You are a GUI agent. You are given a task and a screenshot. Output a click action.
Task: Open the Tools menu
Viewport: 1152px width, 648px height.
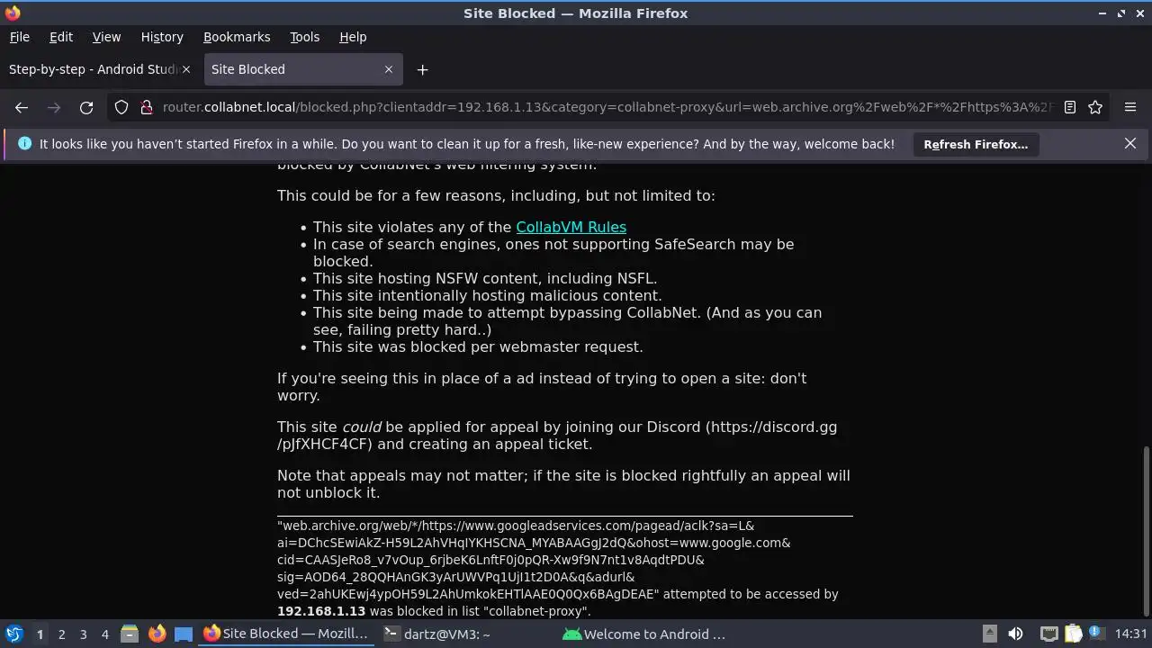click(304, 37)
